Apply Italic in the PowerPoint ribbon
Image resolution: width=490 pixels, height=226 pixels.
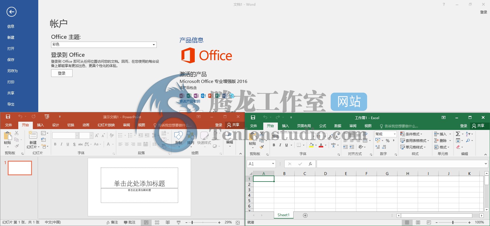pos(61,144)
